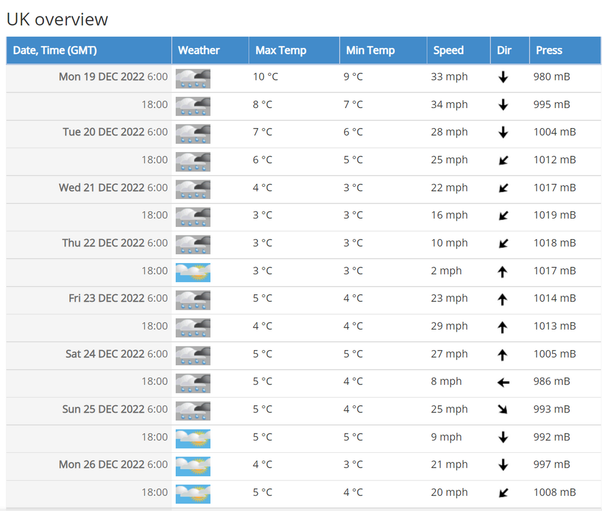
Task: Click the rain icon for Wed 21 DEC 6:00
Action: (x=193, y=190)
